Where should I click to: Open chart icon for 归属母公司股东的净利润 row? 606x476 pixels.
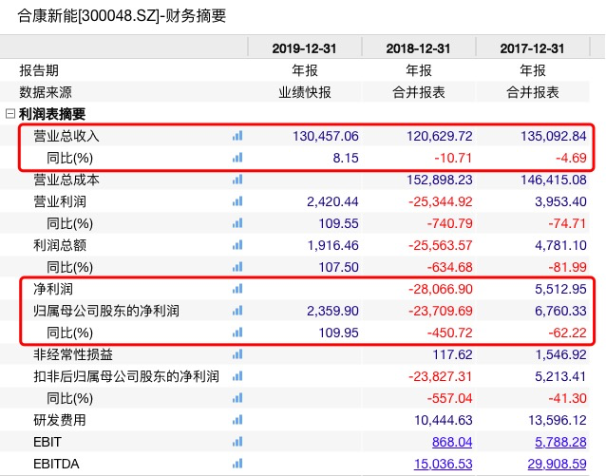[237, 311]
